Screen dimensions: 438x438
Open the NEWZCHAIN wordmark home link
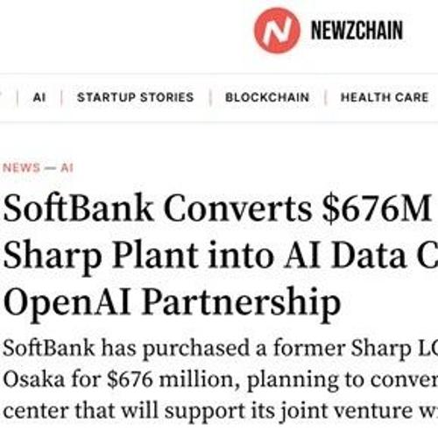[x=357, y=31]
